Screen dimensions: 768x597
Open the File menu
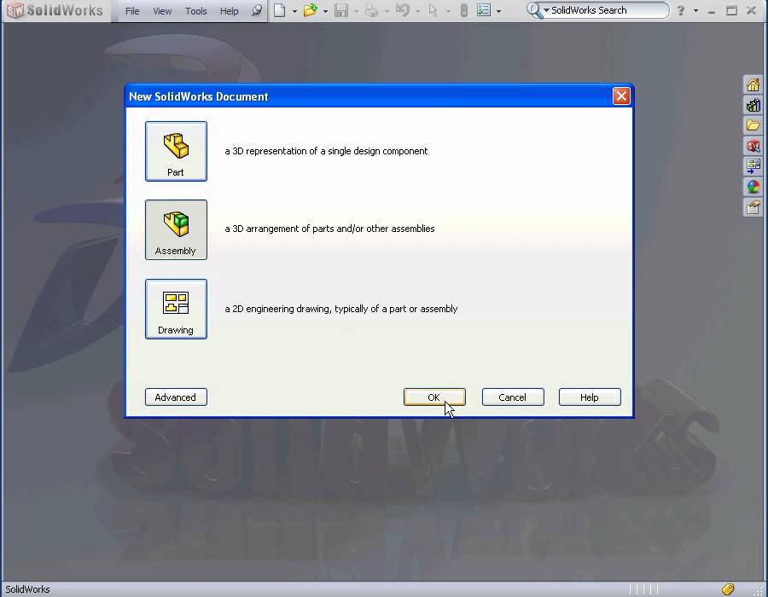click(132, 11)
